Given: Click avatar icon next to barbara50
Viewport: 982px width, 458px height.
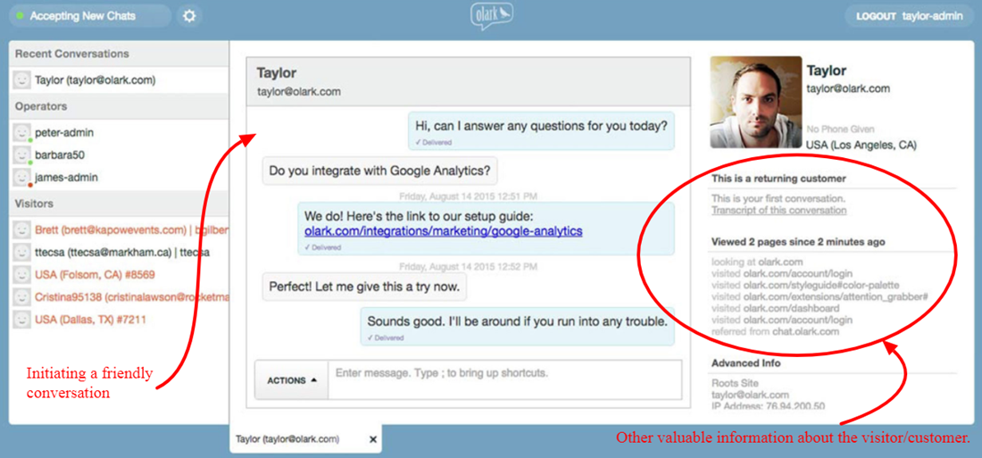Looking at the screenshot, I should (x=22, y=154).
